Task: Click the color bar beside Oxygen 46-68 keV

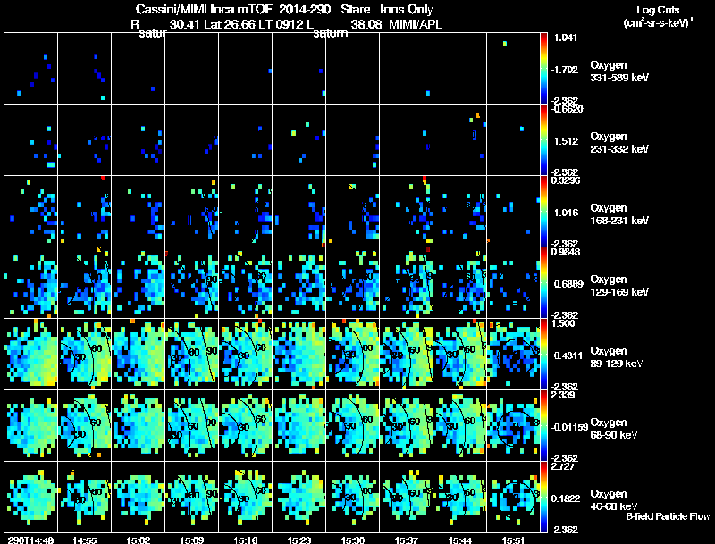Action: click(x=543, y=498)
